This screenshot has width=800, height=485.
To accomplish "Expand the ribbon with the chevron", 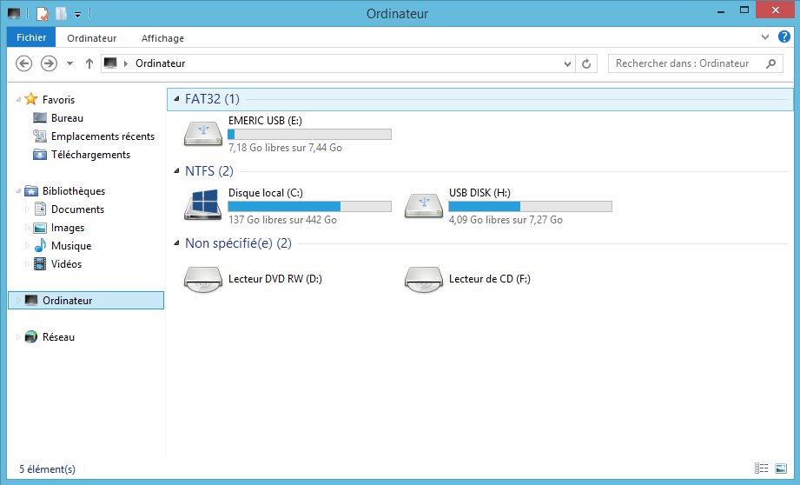I will click(x=765, y=37).
